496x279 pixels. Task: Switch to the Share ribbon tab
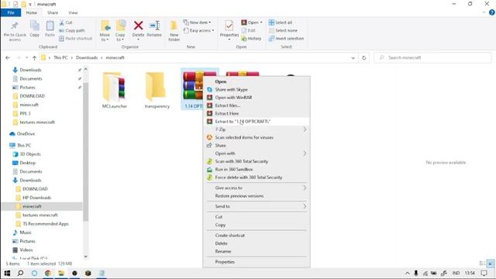click(53, 12)
